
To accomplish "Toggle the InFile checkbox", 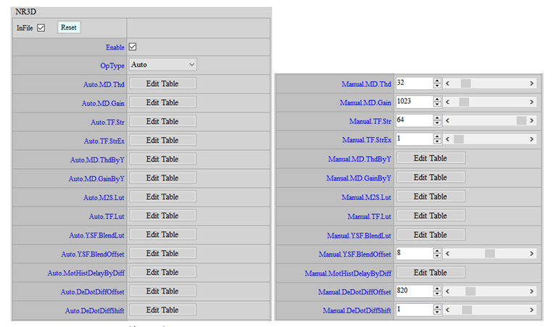I will (41, 28).
